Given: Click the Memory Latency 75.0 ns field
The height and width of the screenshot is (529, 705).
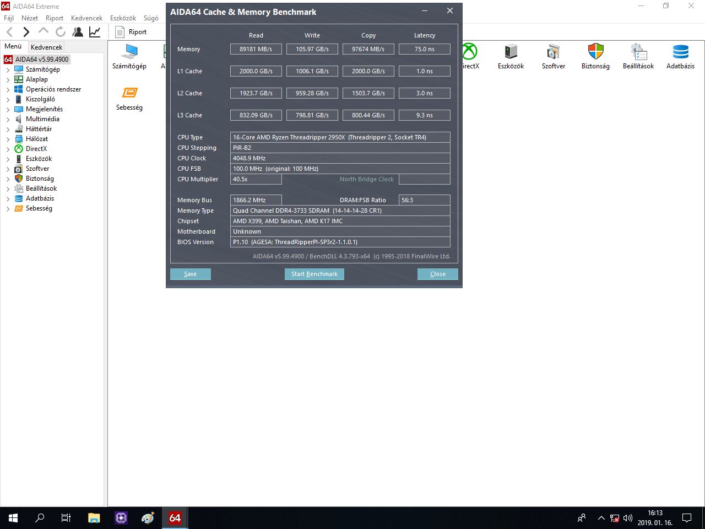Looking at the screenshot, I should (x=425, y=49).
